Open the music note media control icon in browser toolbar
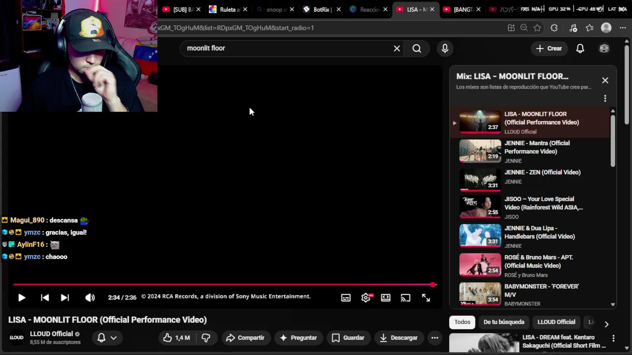This screenshot has width=632, height=355. coord(573,28)
